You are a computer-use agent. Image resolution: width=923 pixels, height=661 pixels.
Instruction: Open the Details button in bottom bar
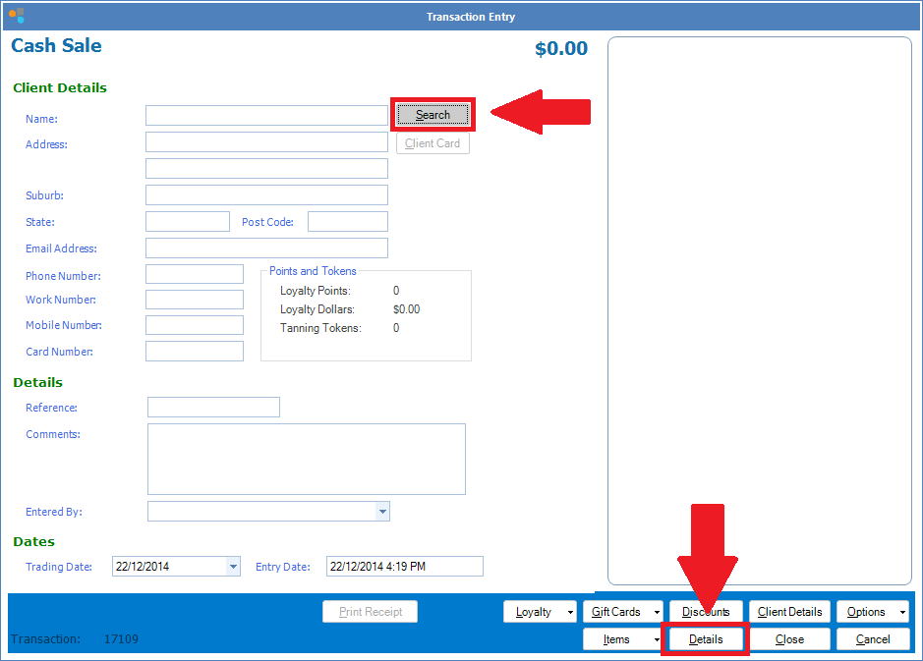point(705,639)
